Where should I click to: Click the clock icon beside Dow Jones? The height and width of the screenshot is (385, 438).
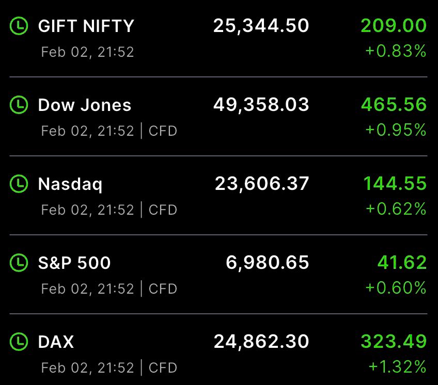click(x=19, y=104)
